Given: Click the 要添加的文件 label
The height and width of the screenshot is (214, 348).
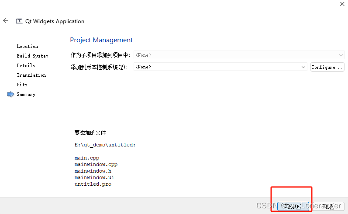Looking at the screenshot, I should [90, 132].
